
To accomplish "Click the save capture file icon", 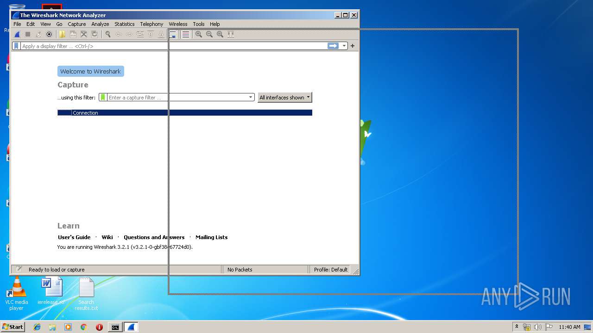I will click(73, 34).
